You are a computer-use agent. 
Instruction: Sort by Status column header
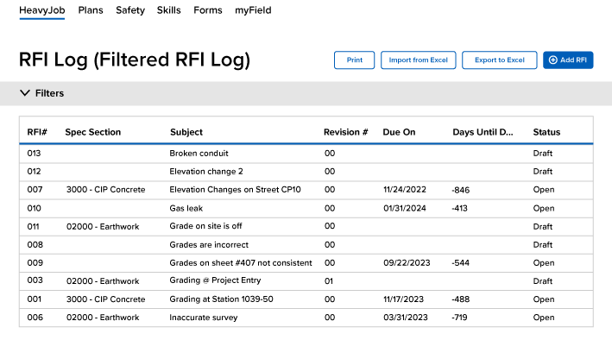(x=546, y=132)
